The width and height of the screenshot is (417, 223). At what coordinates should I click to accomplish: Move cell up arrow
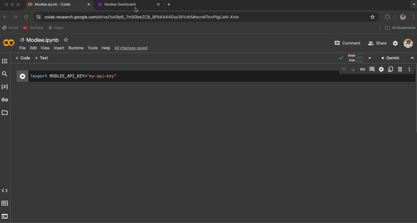[x=344, y=69]
